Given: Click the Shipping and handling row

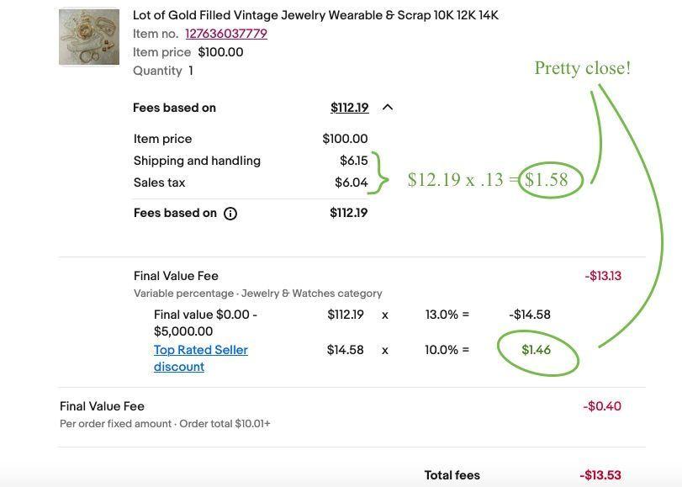Looking at the screenshot, I should pos(251,161).
